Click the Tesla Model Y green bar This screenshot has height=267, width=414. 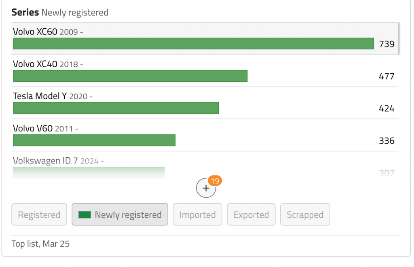coord(116,108)
